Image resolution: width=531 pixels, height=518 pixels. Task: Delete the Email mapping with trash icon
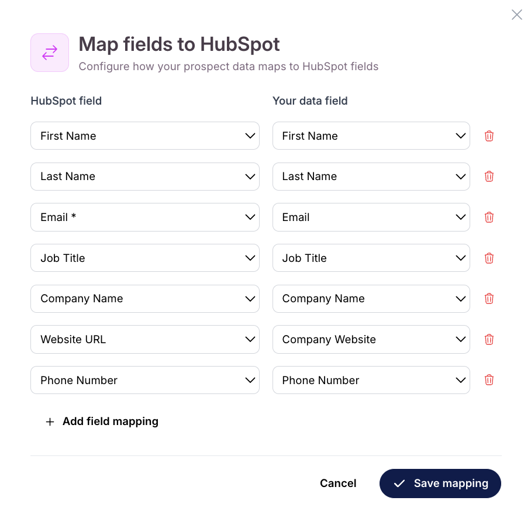point(489,217)
